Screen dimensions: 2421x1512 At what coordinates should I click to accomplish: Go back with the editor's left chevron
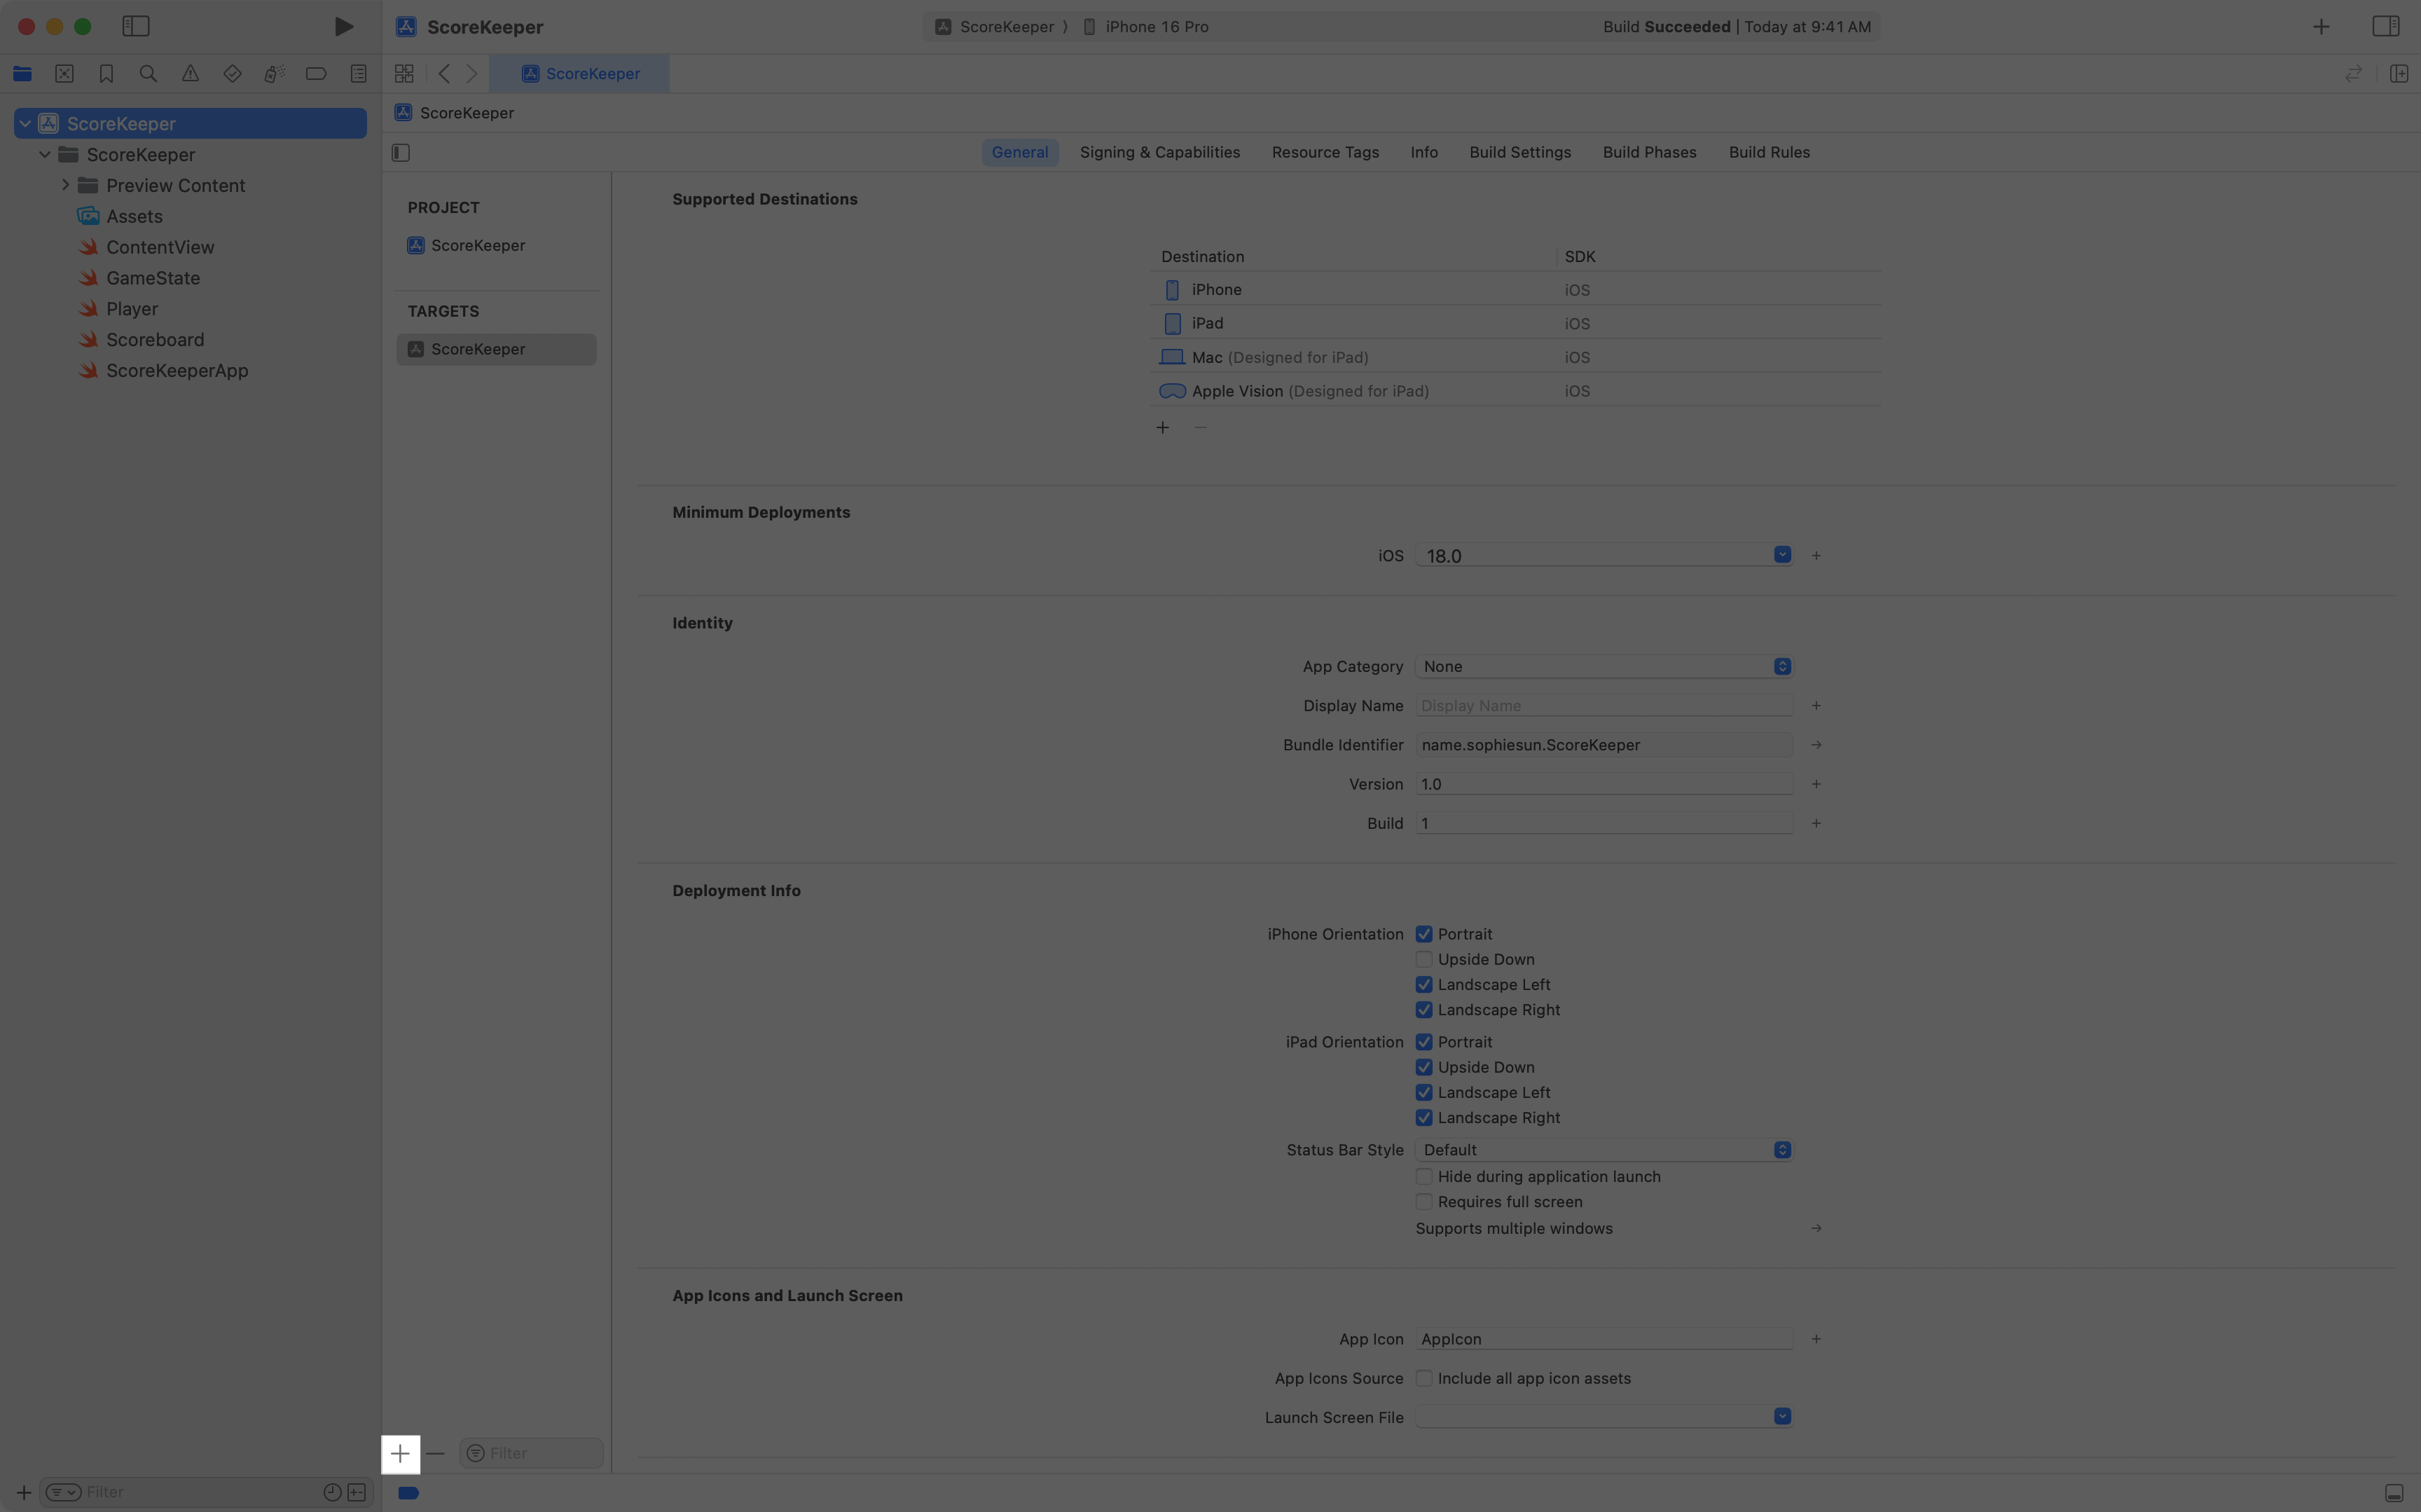(444, 74)
